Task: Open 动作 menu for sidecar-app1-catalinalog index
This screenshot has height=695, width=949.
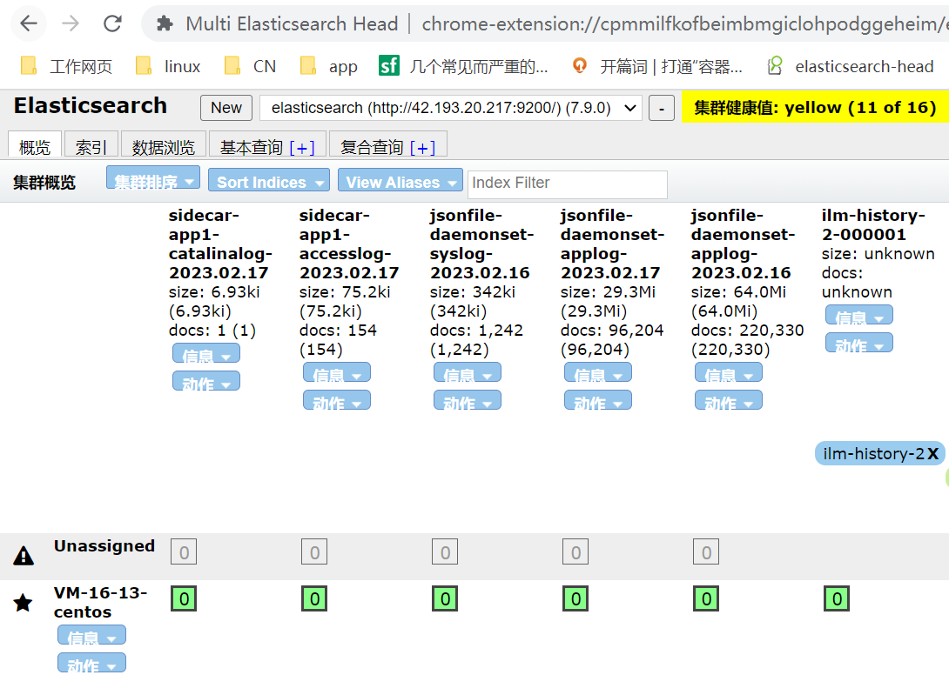Action: [x=206, y=381]
